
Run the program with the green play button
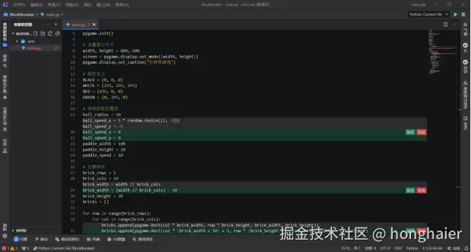click(455, 14)
